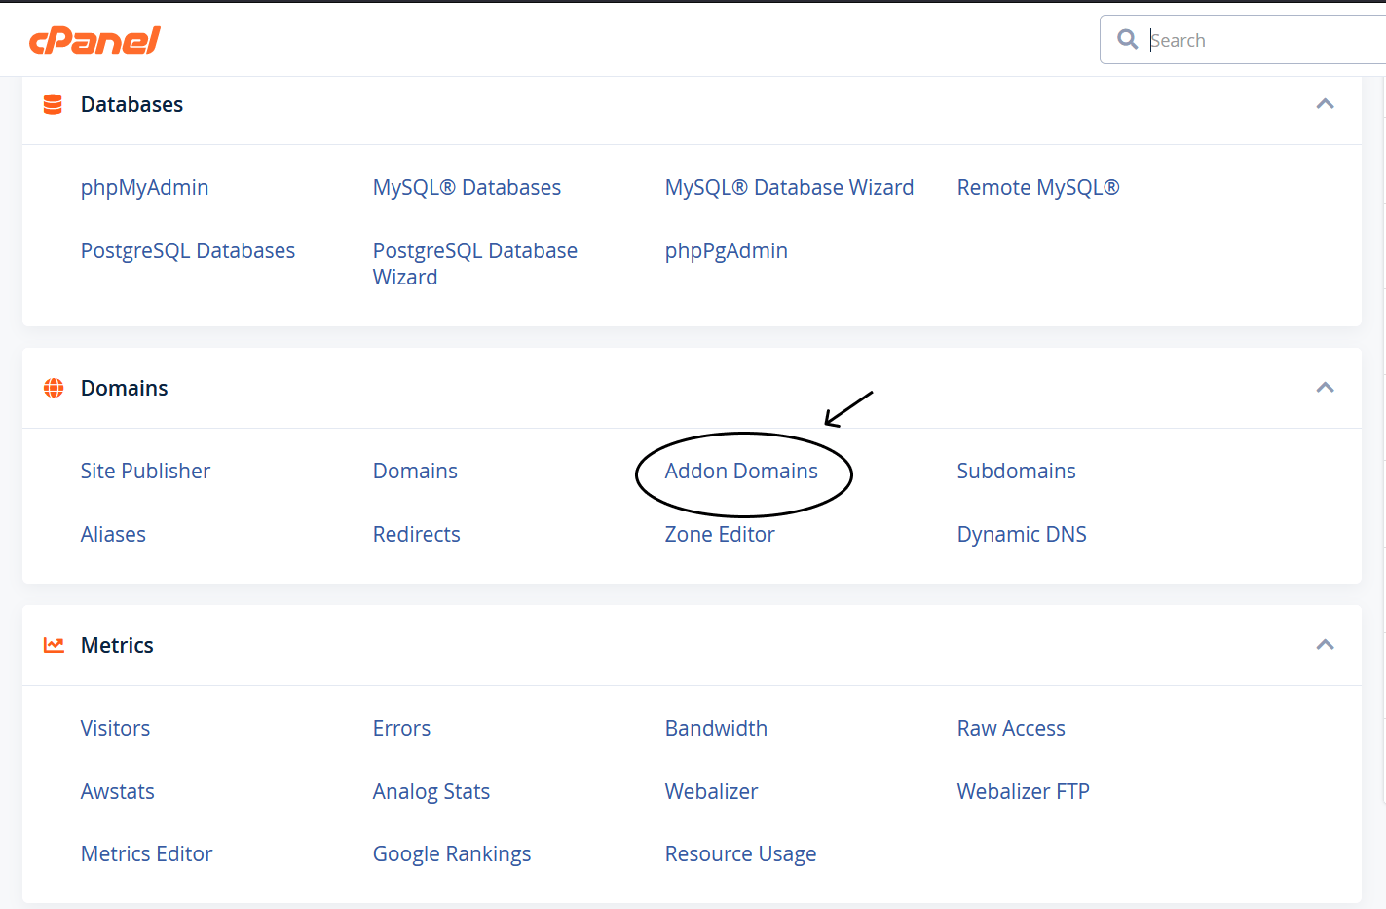
Task: Open Visitors metrics
Action: point(115,728)
